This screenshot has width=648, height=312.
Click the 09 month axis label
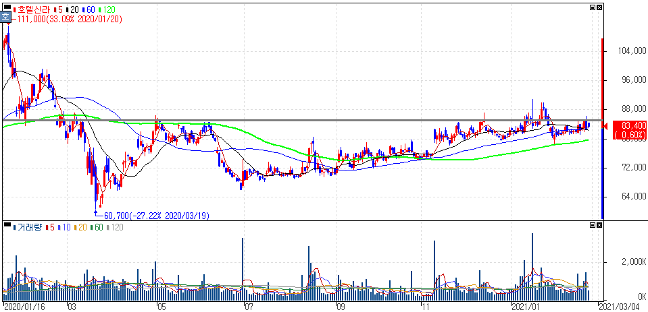point(341,307)
